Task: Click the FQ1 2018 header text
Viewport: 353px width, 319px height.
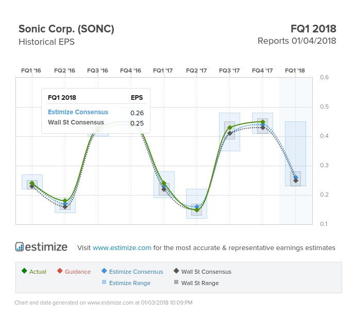Action: pos(313,29)
